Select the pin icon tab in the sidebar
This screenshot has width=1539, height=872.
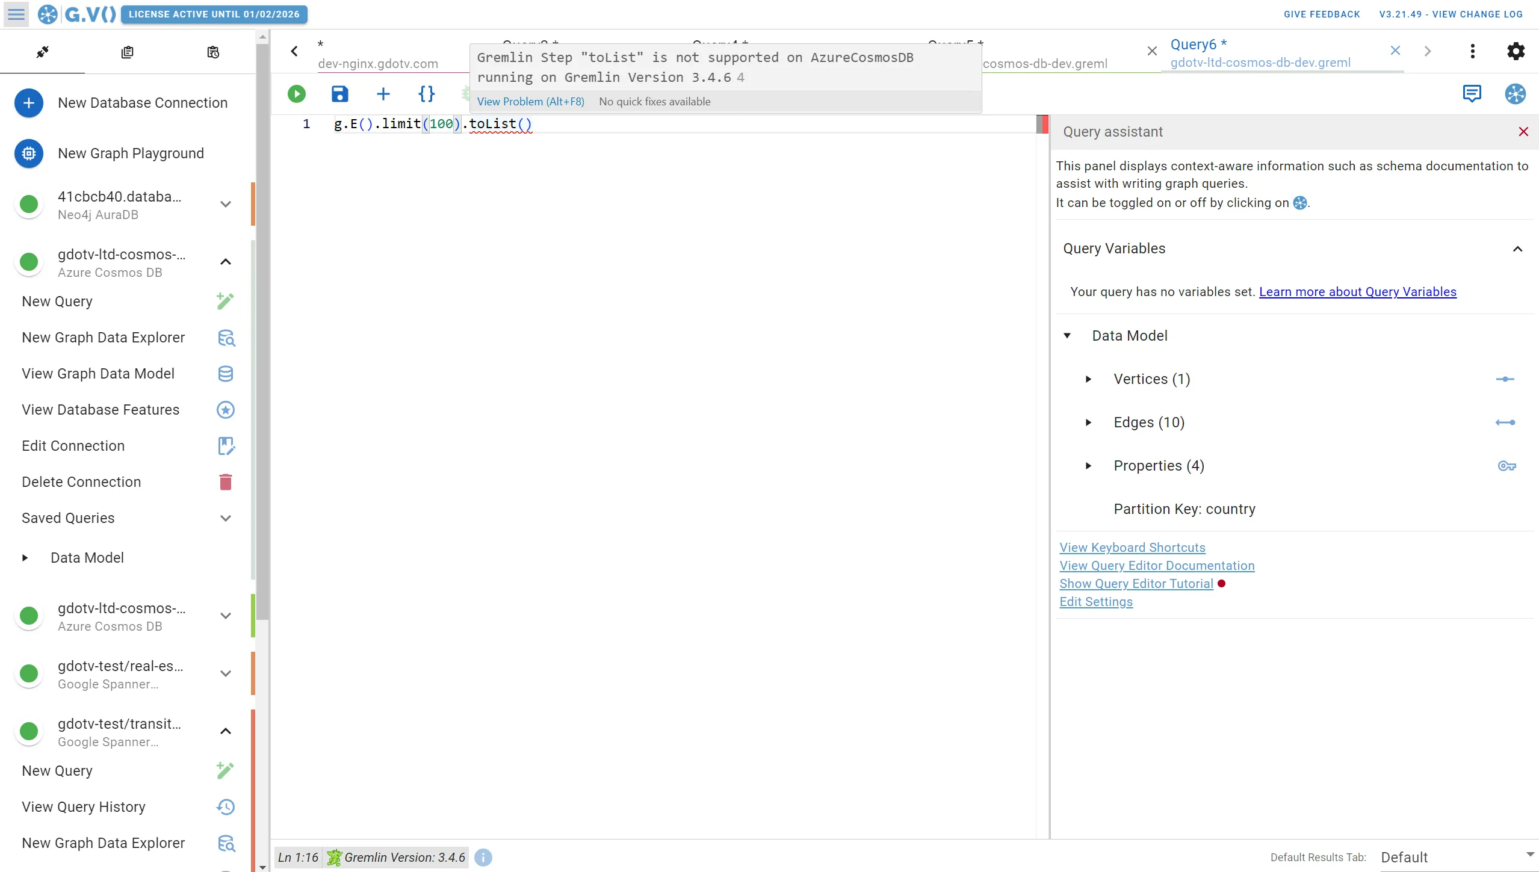[x=42, y=52]
